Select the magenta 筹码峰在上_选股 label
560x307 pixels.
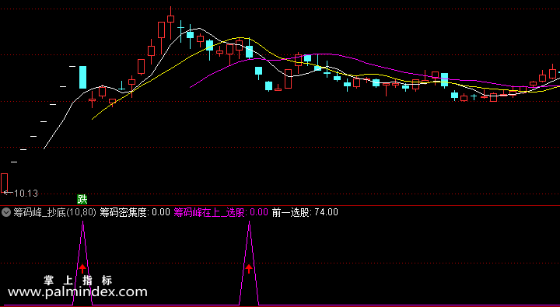pyautogui.click(x=221, y=212)
